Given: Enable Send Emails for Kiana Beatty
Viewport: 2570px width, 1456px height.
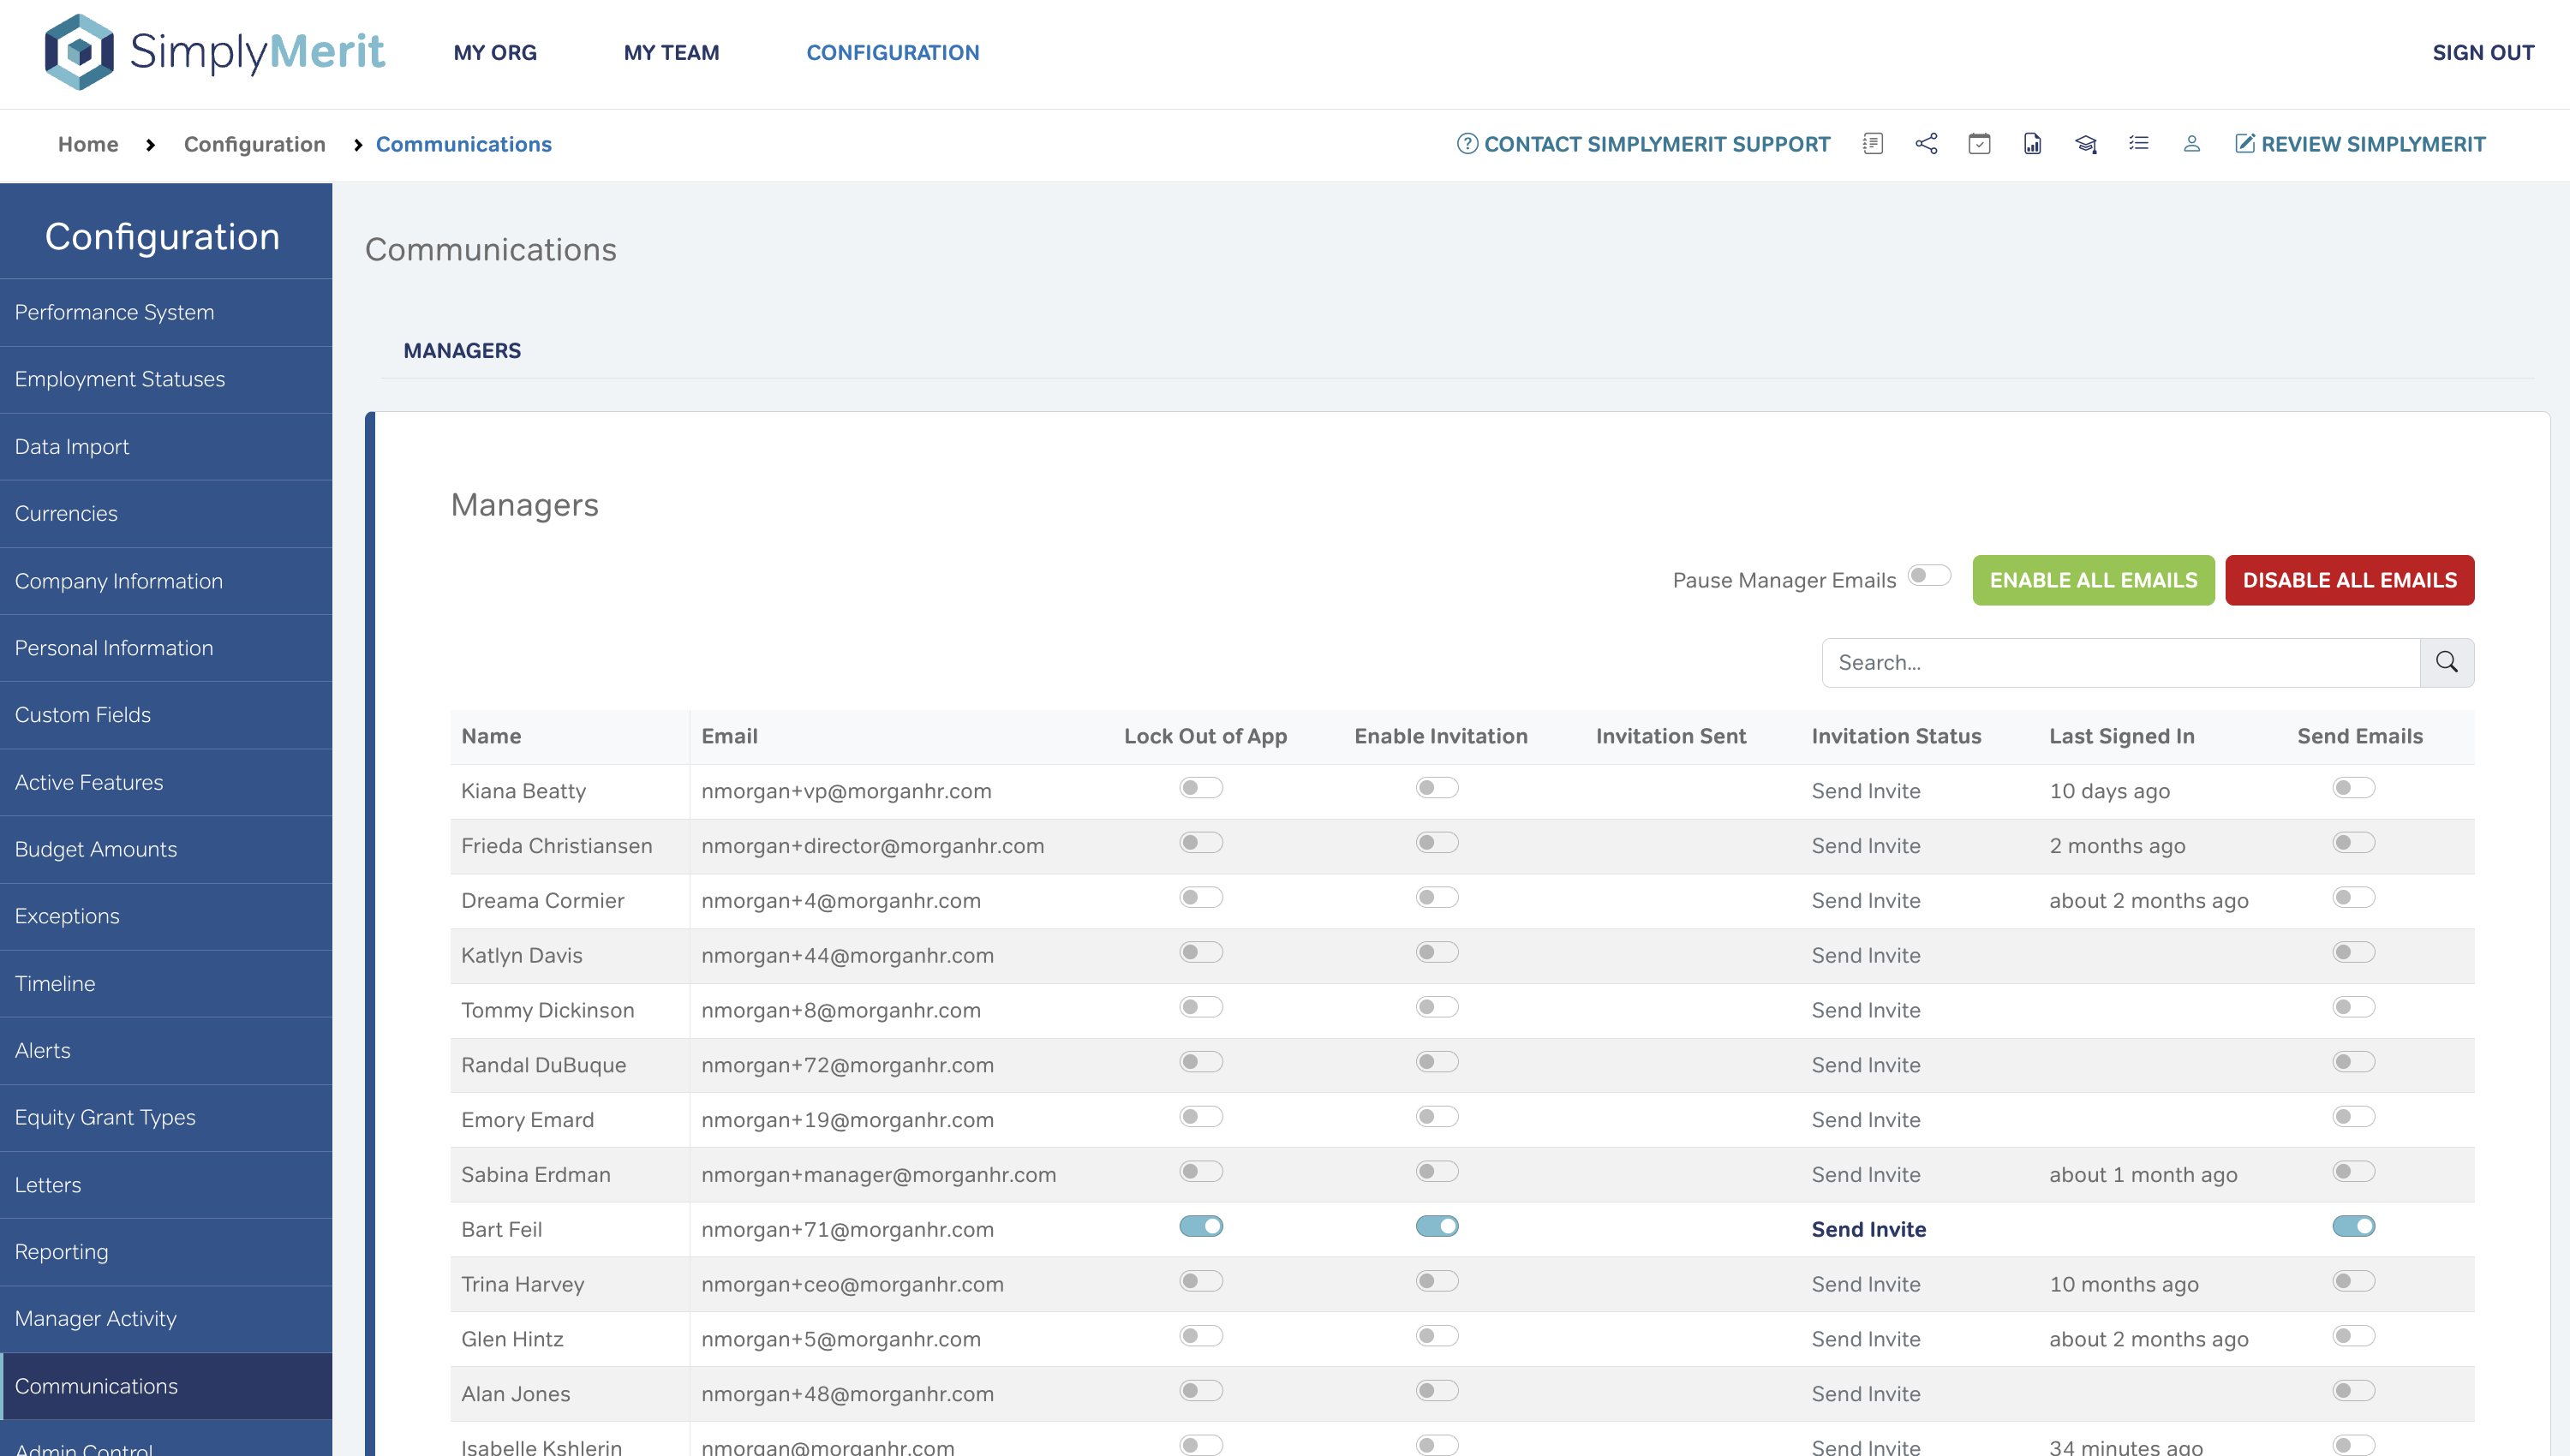Looking at the screenshot, I should tap(2353, 788).
